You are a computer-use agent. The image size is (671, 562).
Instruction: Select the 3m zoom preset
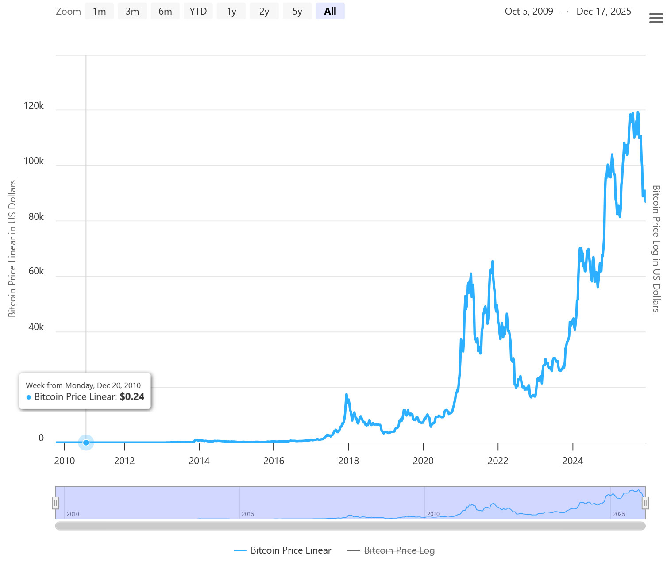(x=132, y=11)
